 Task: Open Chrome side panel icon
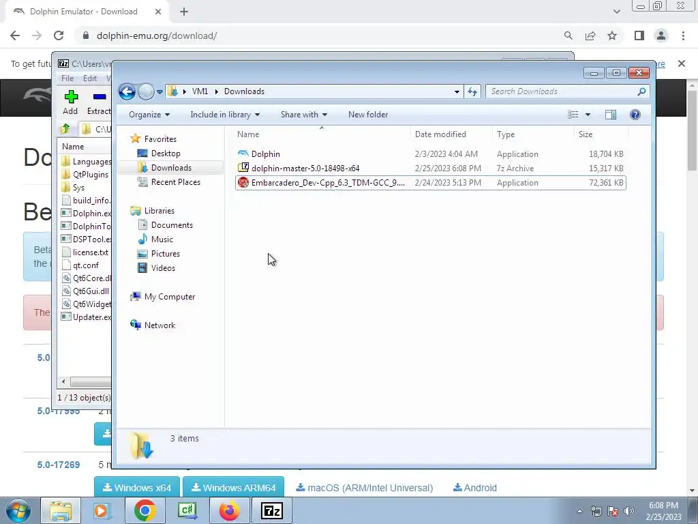[639, 35]
